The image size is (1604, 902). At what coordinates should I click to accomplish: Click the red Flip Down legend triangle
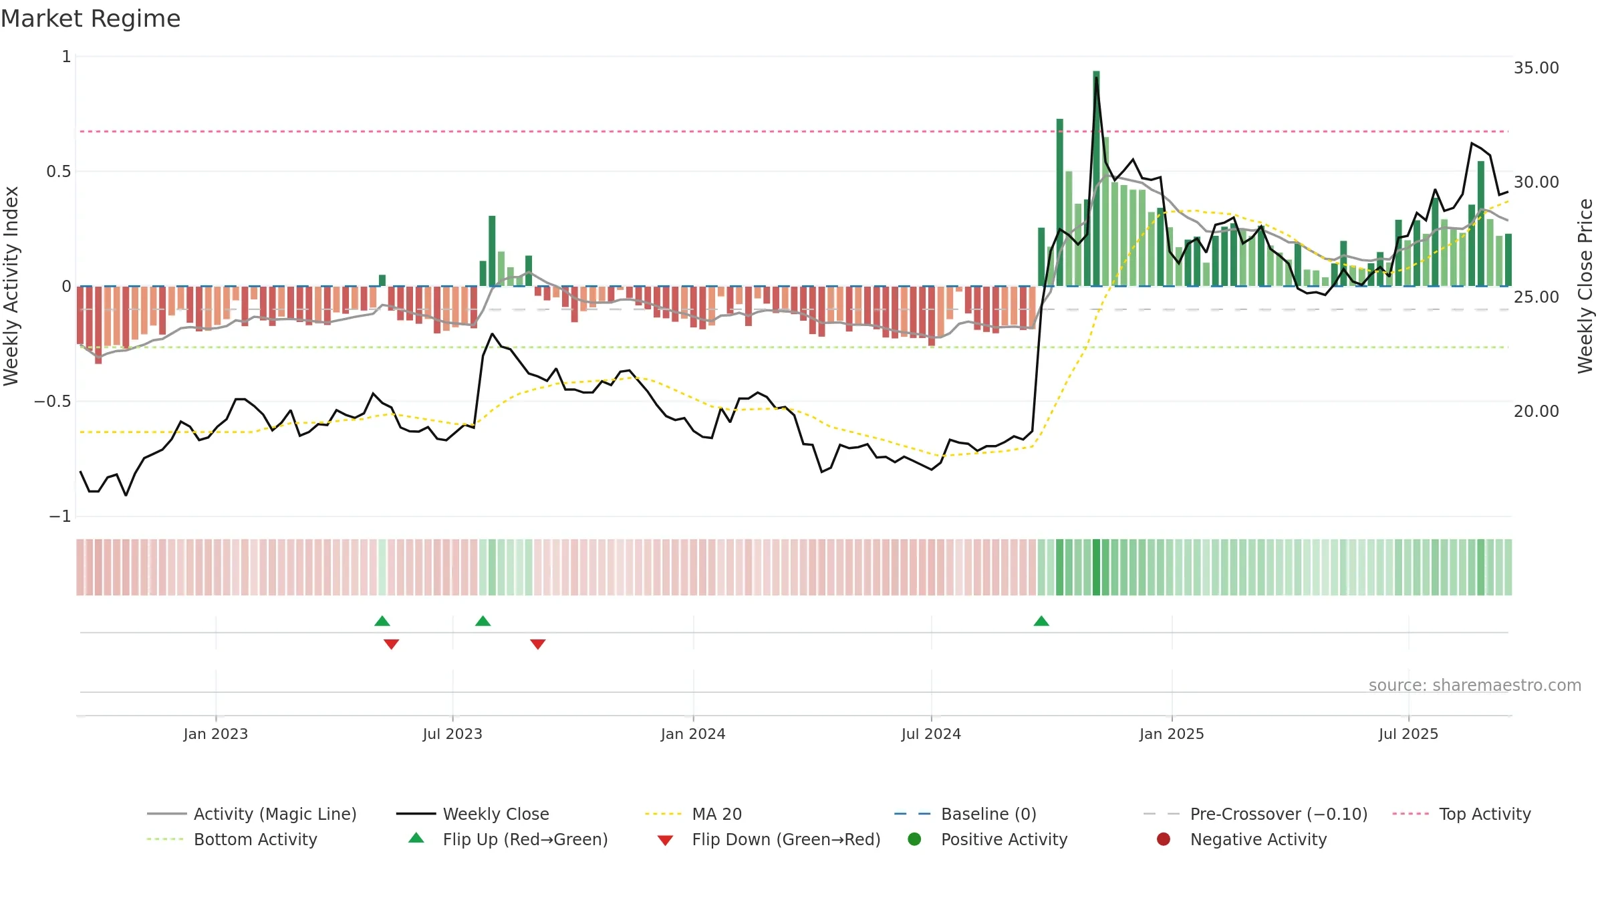(665, 841)
